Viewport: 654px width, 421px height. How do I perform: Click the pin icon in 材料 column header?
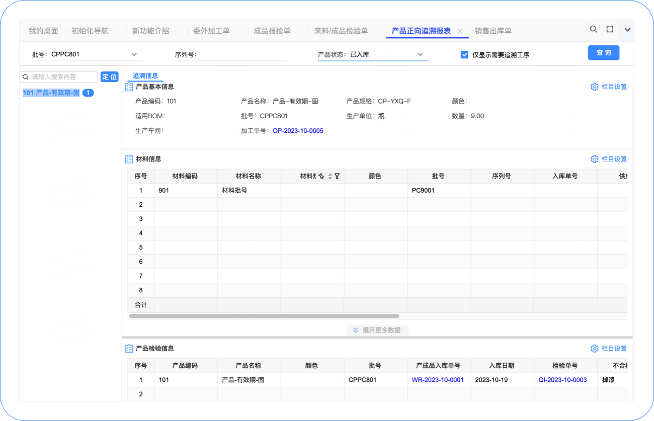coord(321,177)
